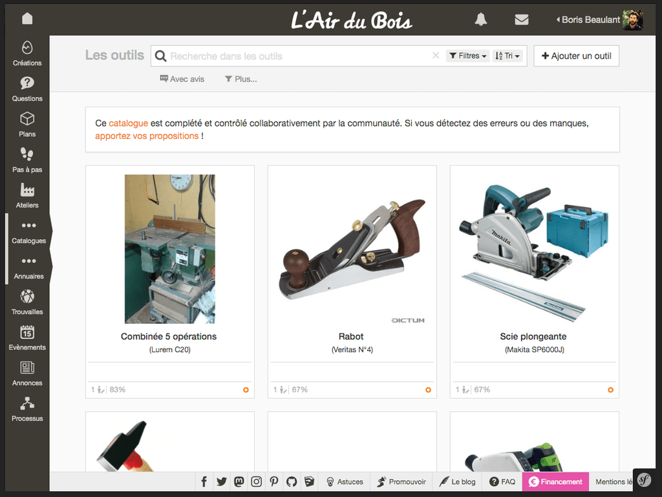Open notifications bell
The image size is (662, 497).
(x=480, y=19)
